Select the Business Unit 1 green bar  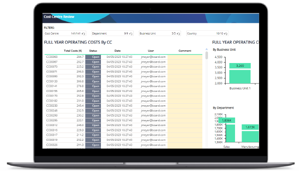pos(240,73)
